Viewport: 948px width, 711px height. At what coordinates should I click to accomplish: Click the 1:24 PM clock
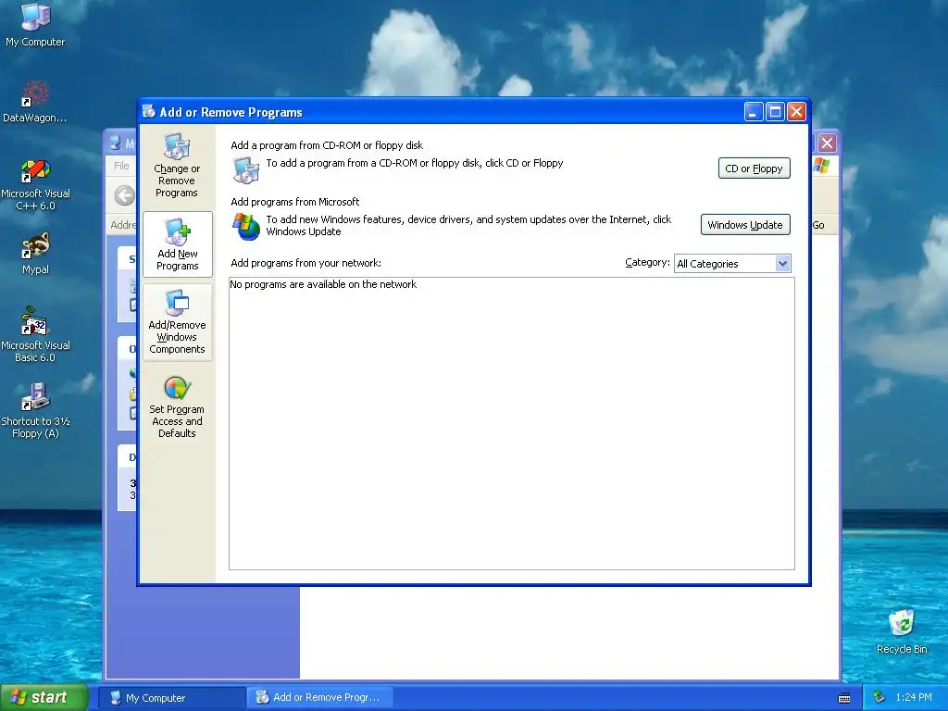(x=914, y=698)
